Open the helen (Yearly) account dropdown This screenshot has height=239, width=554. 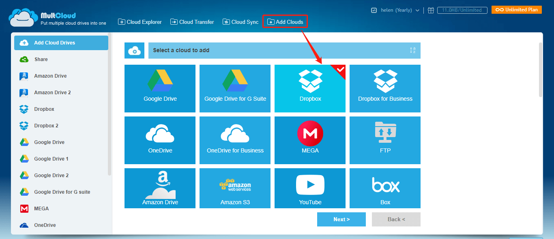395,10
